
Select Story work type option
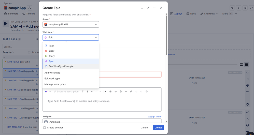pyautogui.click(x=71, y=56)
